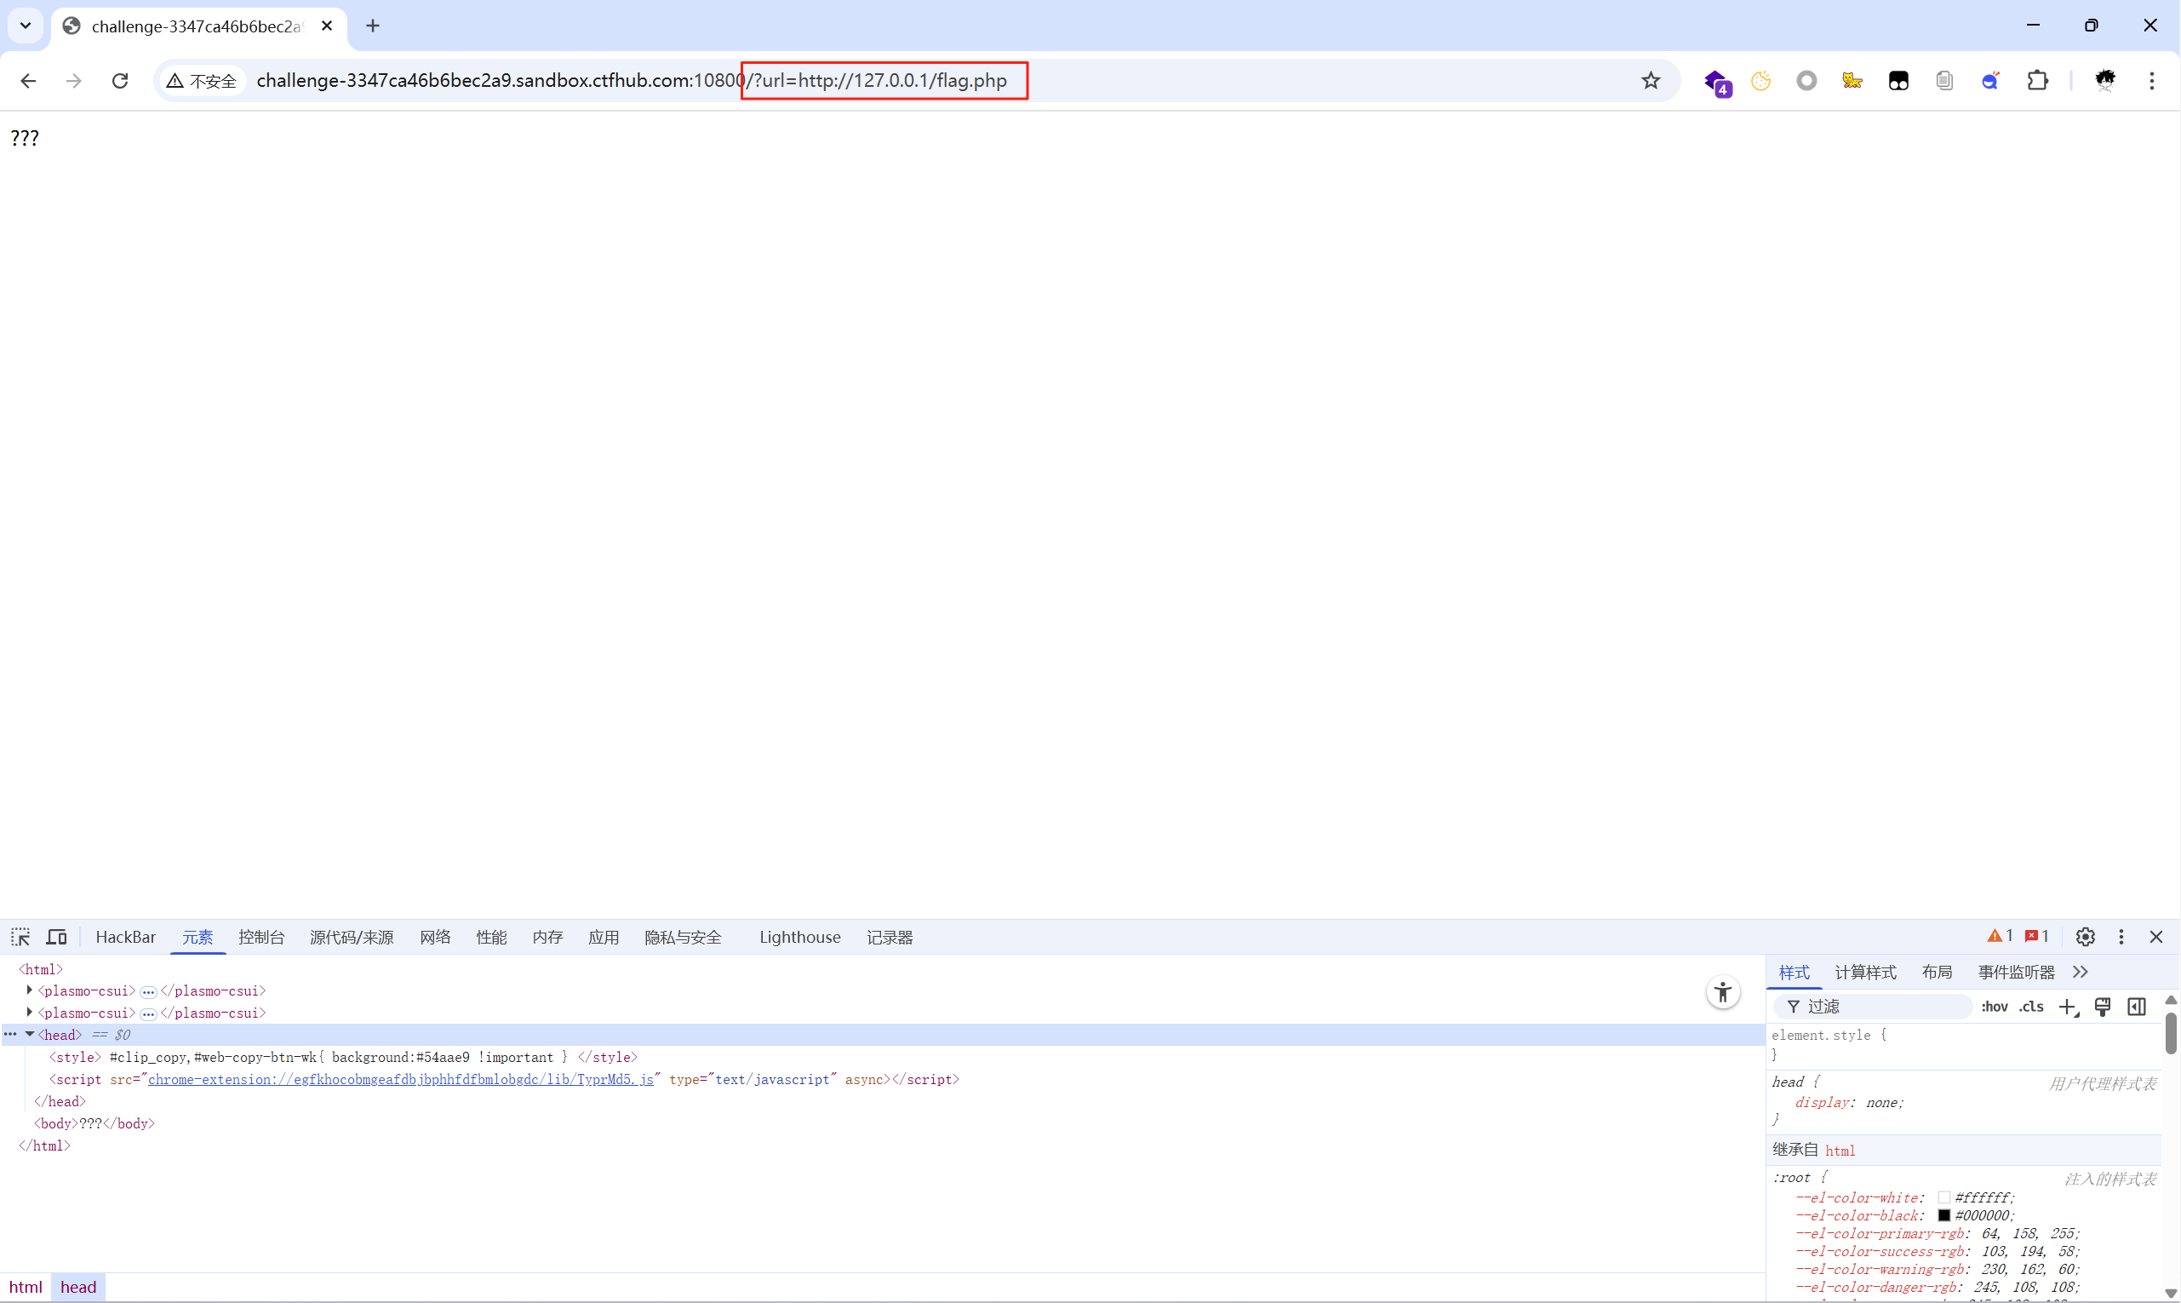Show more styles pane tabs chevron
The width and height of the screenshot is (2181, 1303).
(2080, 972)
